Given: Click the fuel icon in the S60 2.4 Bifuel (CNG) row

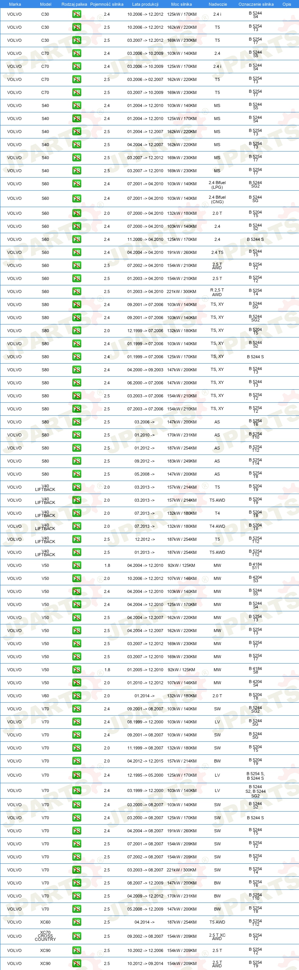Looking at the screenshot, I should click(x=76, y=198).
